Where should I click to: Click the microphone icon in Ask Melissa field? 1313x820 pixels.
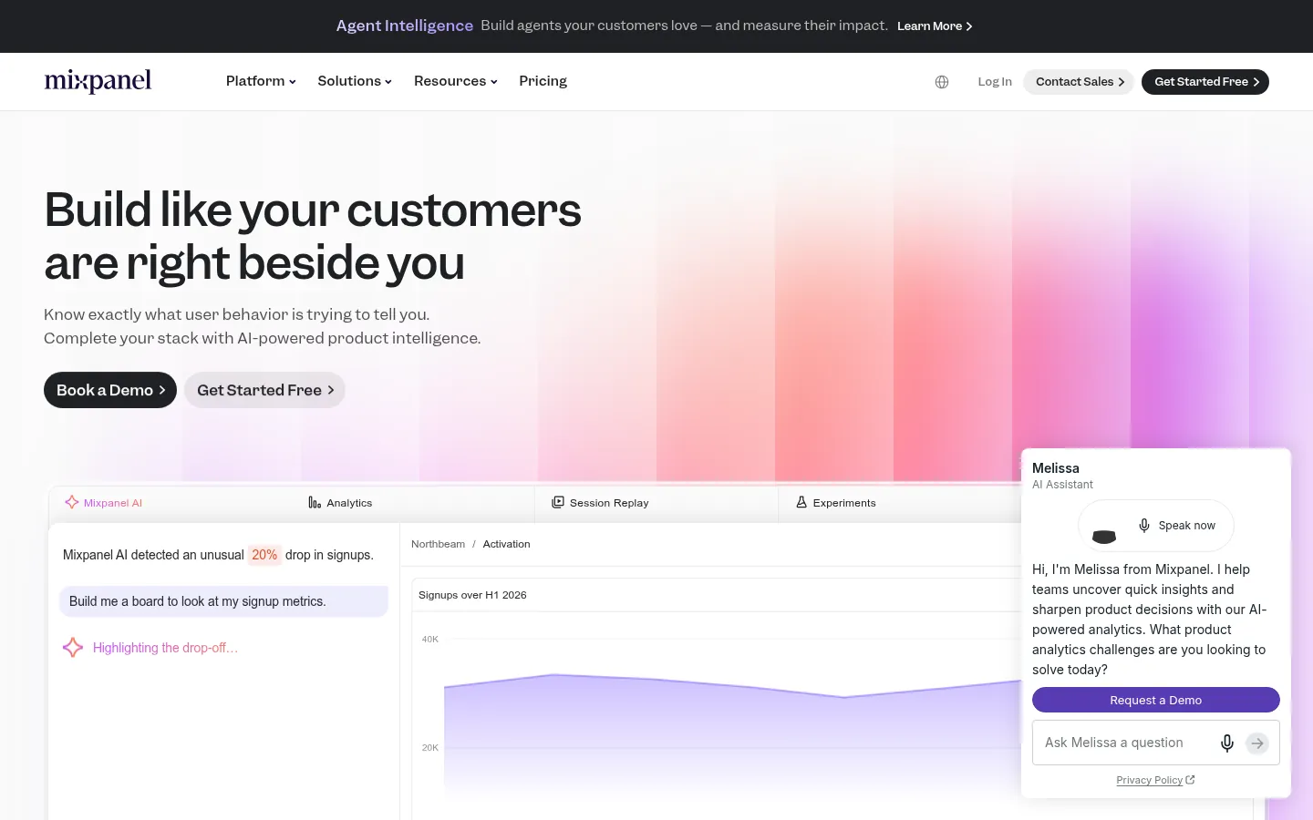pyautogui.click(x=1227, y=743)
